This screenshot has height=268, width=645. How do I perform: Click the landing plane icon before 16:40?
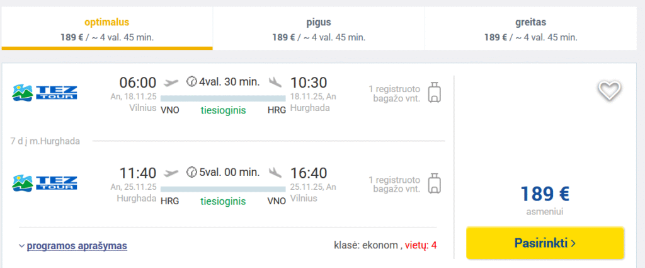click(275, 173)
